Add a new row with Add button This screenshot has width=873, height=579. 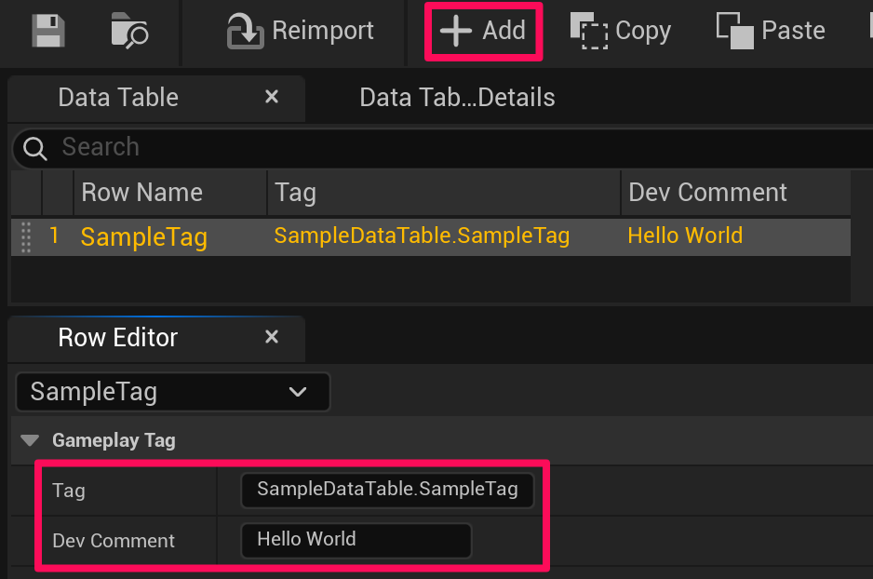click(x=483, y=31)
